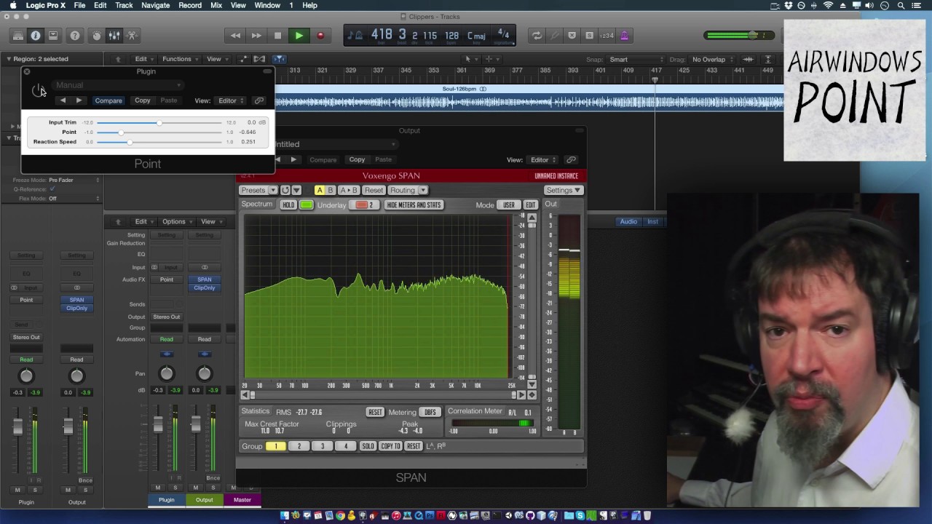
Task: Open the Navigate menu
Action: [156, 5]
